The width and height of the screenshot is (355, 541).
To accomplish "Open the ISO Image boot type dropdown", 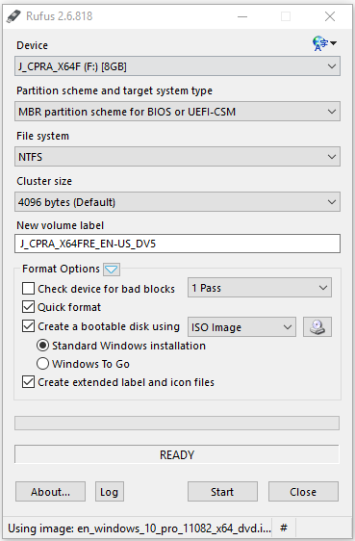I will click(241, 326).
